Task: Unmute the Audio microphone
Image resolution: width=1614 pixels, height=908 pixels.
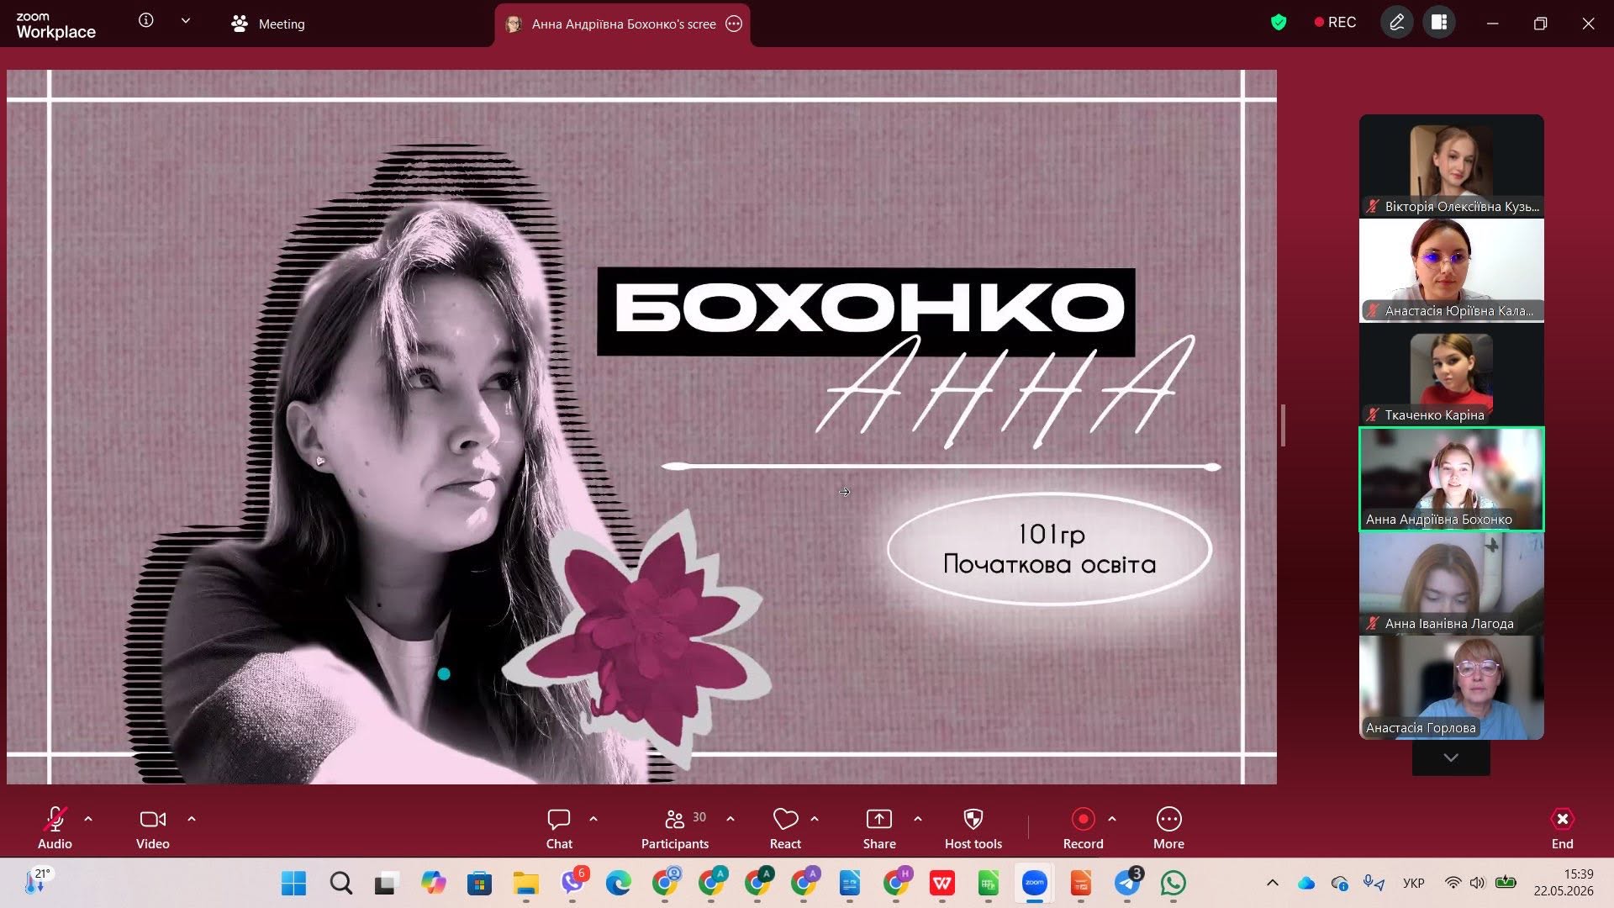Action: (x=55, y=829)
